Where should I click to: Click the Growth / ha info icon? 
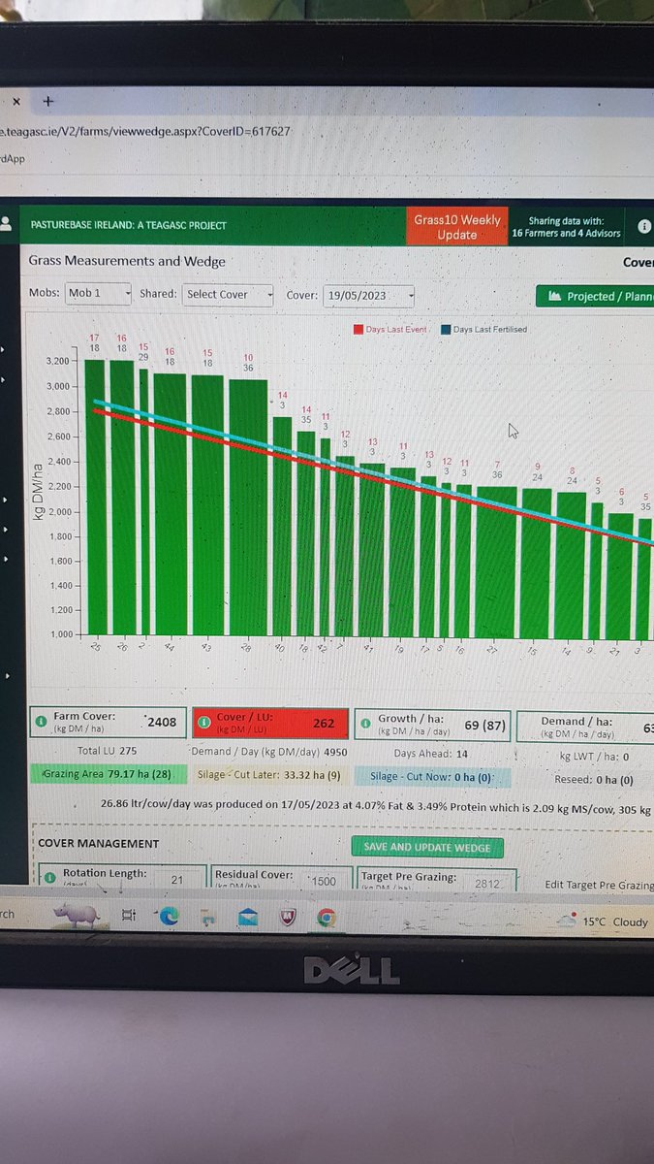click(365, 723)
